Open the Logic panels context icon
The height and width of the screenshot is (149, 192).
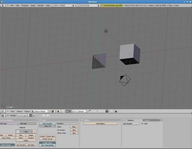[x=19, y=116]
